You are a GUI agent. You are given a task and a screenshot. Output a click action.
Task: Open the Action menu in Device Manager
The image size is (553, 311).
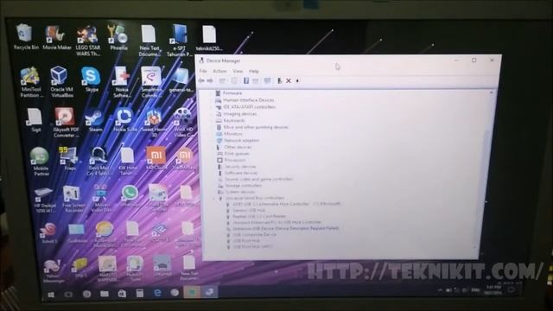219,71
